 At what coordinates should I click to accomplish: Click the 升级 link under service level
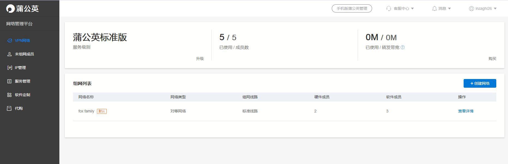tap(200, 59)
